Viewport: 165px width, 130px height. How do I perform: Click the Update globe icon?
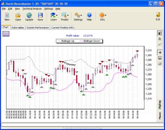tap(29, 15)
